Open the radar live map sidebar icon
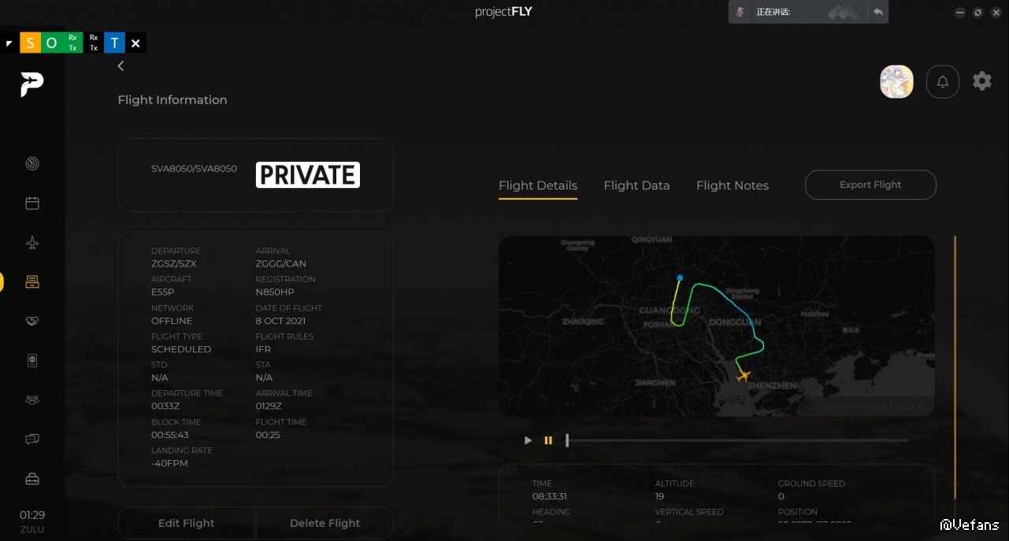Viewport: 1009px width, 541px height. point(32,164)
